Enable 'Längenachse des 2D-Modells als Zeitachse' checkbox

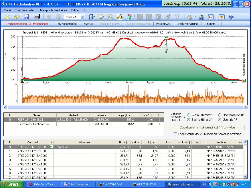pyautogui.click(x=175, y=134)
